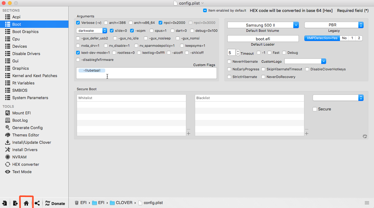Click the home icon in bottom toolbar
The image size is (374, 208).
pyautogui.click(x=26, y=203)
